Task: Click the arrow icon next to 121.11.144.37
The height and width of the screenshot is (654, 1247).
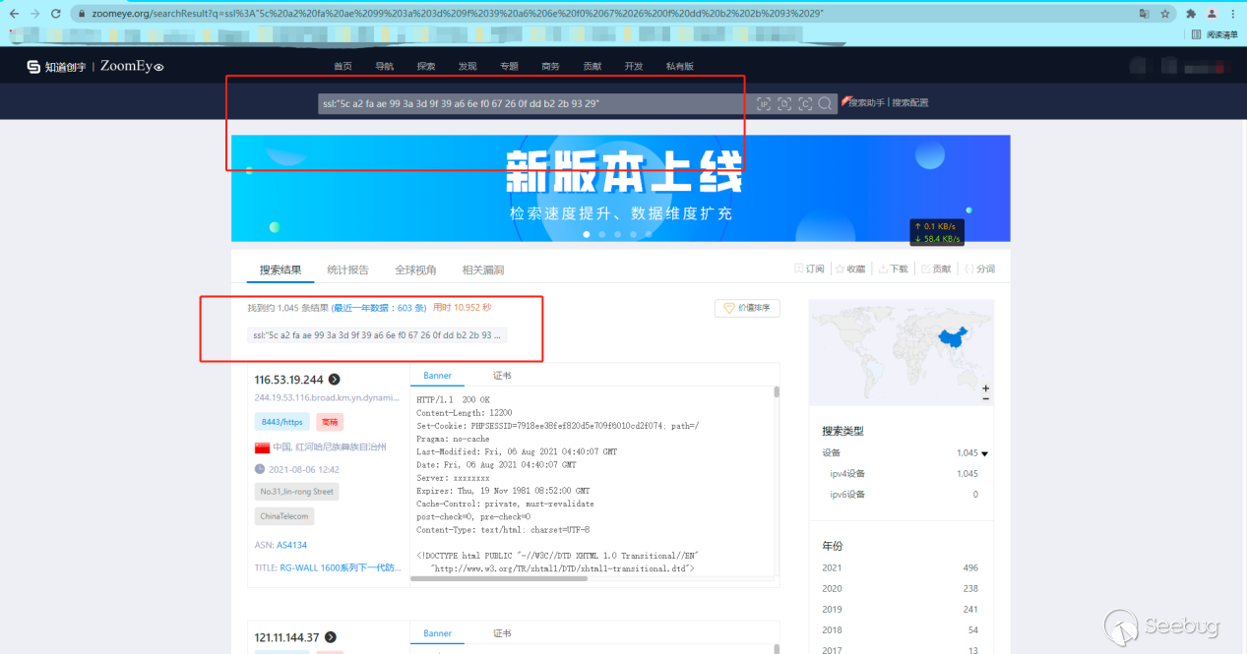Action: pyautogui.click(x=331, y=637)
